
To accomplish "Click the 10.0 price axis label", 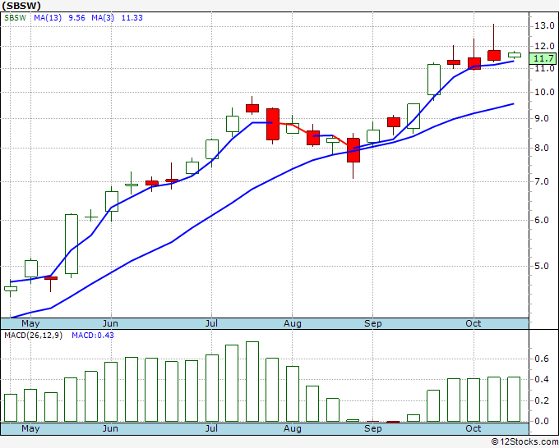I will click(x=544, y=92).
